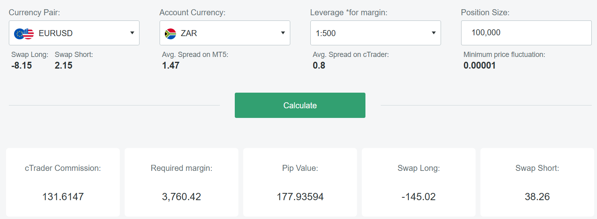Select the cTrader Commission value 131.6147
The width and height of the screenshot is (597, 219).
pyautogui.click(x=63, y=197)
